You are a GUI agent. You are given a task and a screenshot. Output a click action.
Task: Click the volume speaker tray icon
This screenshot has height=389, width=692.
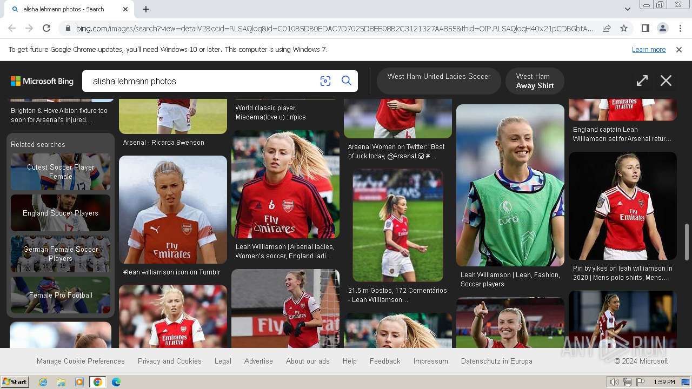pyautogui.click(x=615, y=382)
